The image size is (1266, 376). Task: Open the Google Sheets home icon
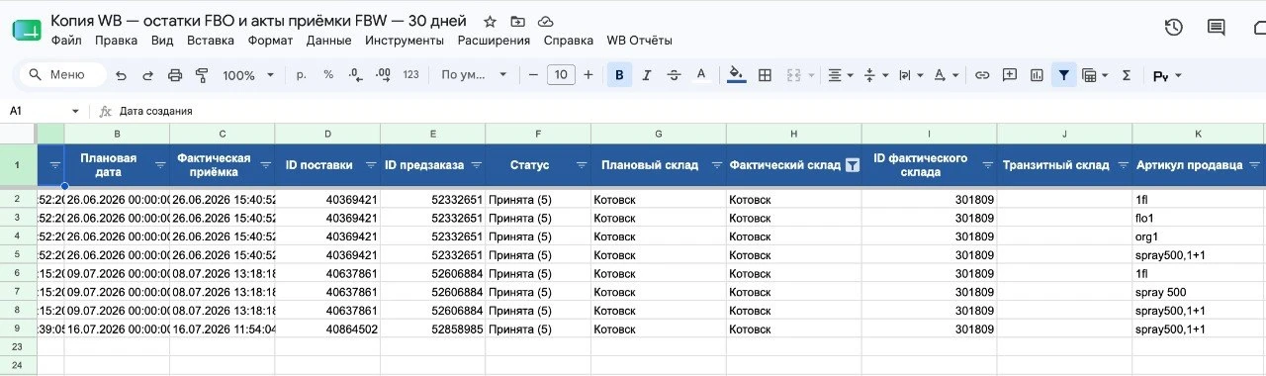coord(27,30)
